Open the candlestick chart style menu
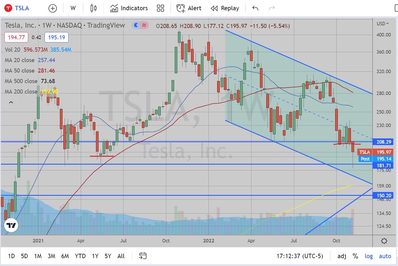This screenshot has width=398, height=266. pos(93,8)
